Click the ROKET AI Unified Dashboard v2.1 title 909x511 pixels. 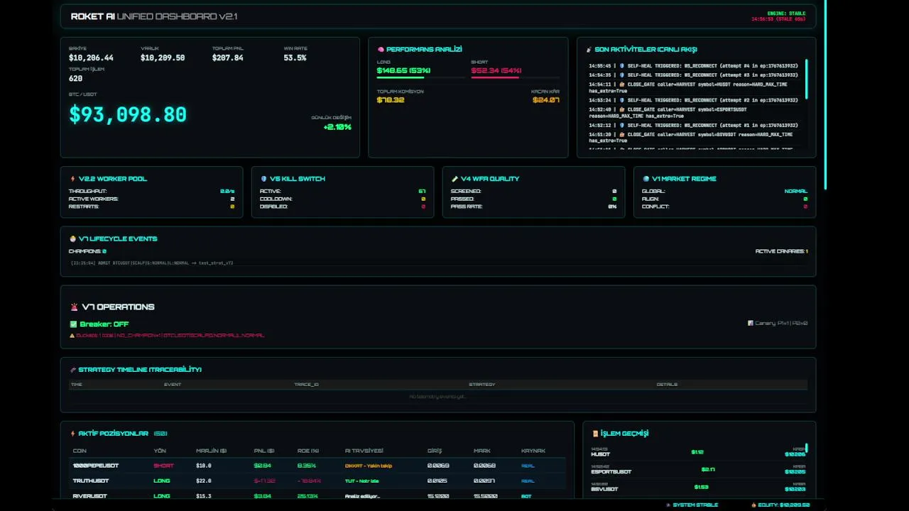click(x=154, y=16)
